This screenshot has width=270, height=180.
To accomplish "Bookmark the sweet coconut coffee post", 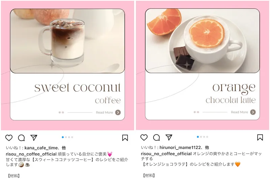I will (x=125, y=138).
